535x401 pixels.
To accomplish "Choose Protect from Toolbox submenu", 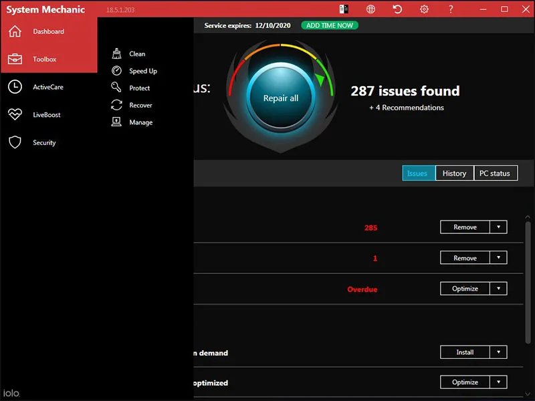I will pos(140,88).
